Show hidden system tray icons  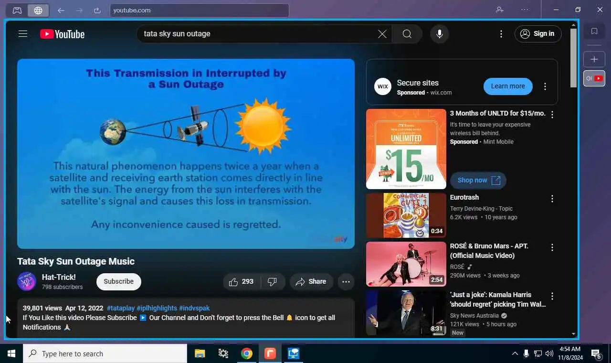point(515,353)
